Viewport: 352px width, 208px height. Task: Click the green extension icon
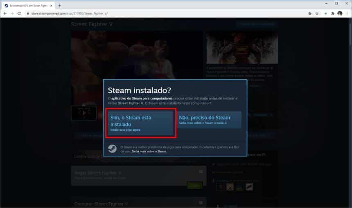tap(325, 13)
